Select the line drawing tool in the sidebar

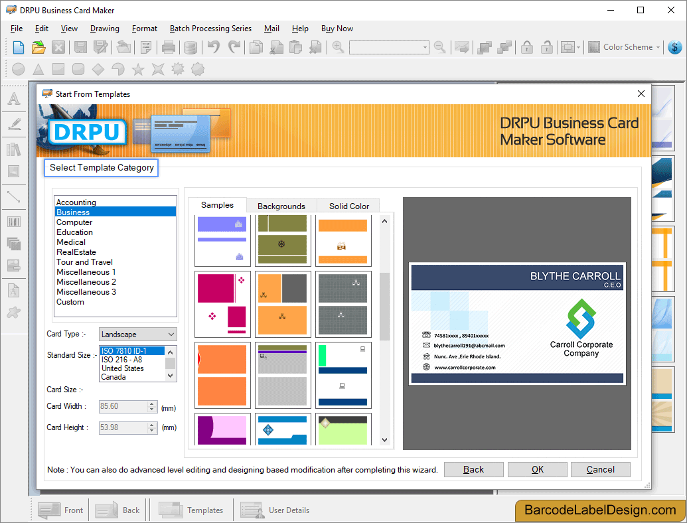click(x=15, y=197)
